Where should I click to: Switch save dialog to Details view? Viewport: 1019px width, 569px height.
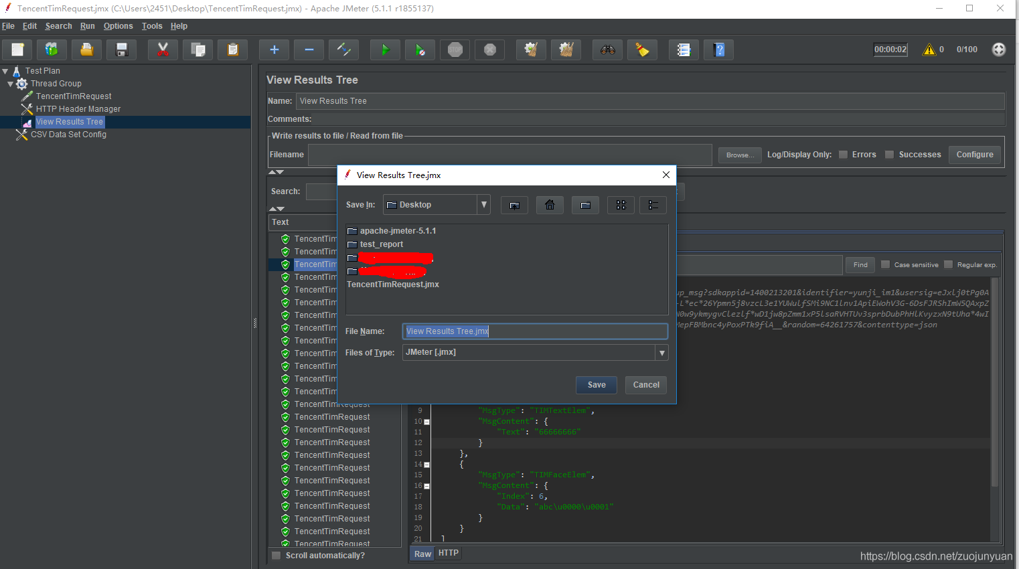653,205
